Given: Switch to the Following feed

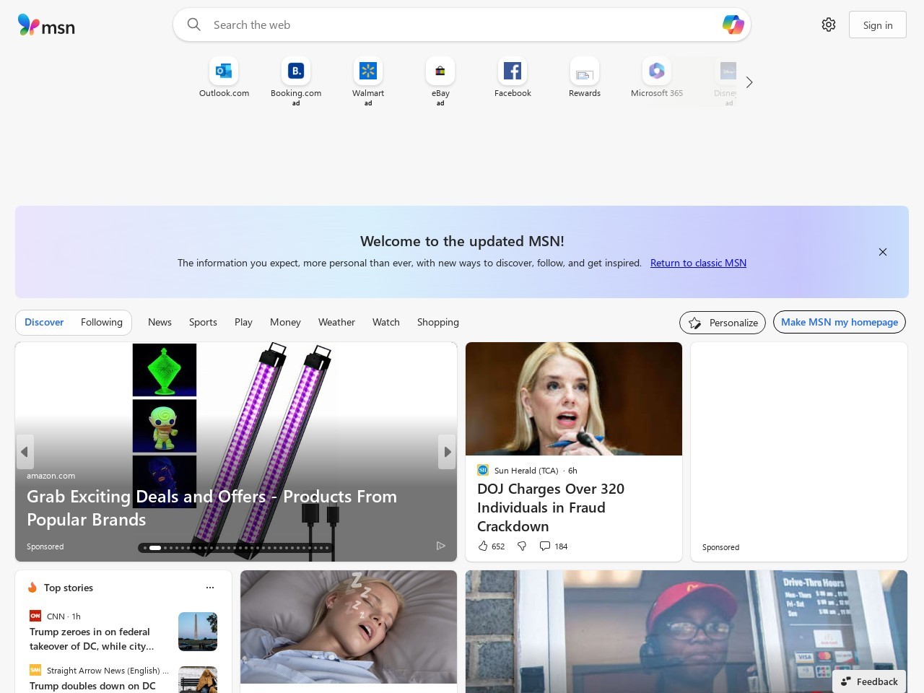Looking at the screenshot, I should coord(102,322).
